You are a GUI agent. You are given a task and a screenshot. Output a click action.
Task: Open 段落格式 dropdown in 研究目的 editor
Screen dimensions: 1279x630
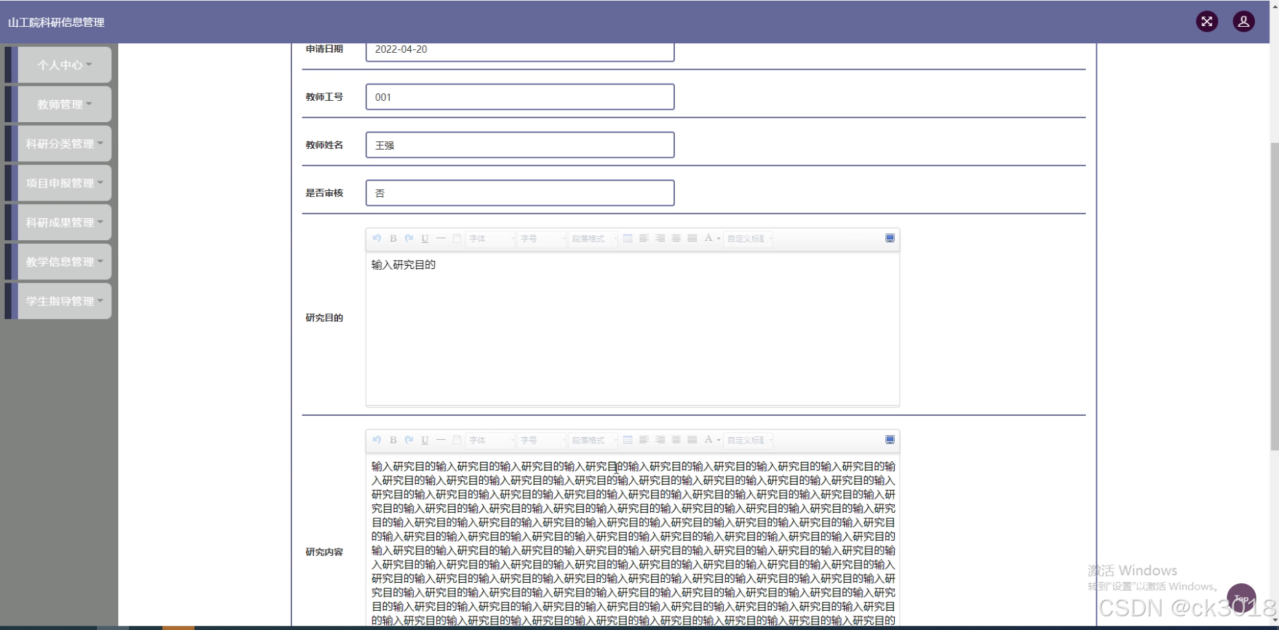594,238
